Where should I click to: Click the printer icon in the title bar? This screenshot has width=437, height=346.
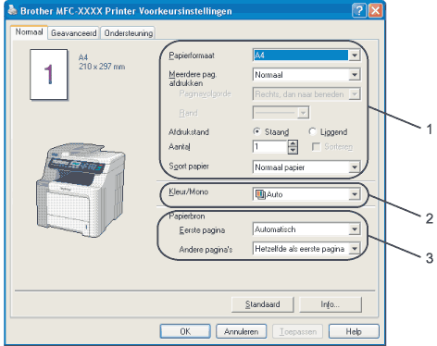click(x=12, y=10)
